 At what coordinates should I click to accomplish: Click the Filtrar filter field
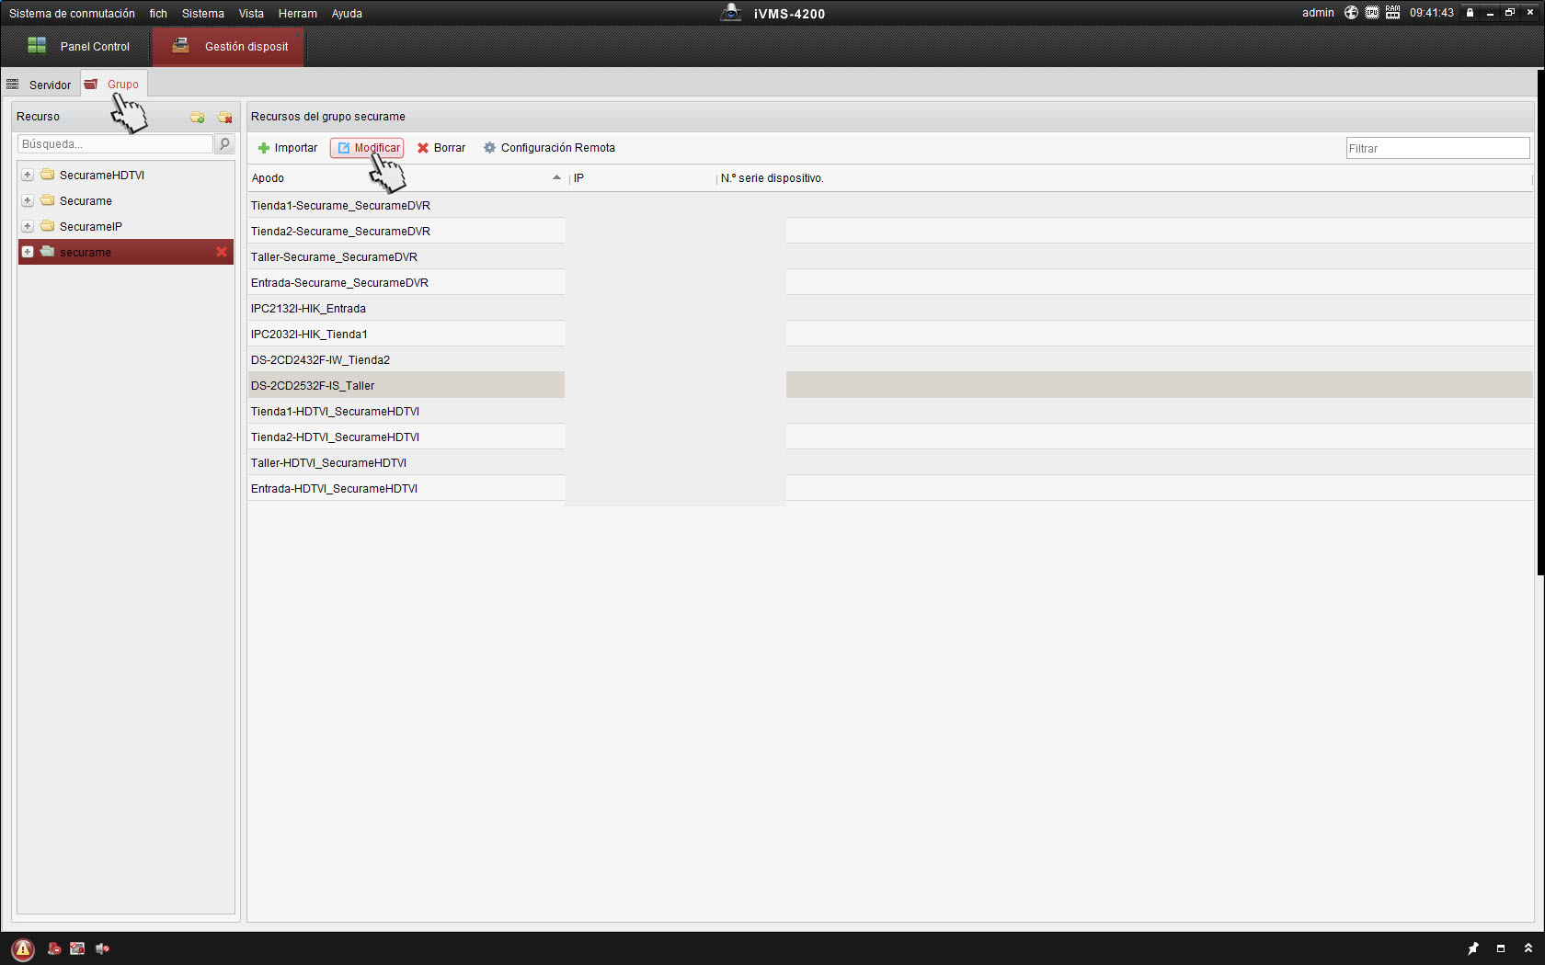pyautogui.click(x=1437, y=148)
